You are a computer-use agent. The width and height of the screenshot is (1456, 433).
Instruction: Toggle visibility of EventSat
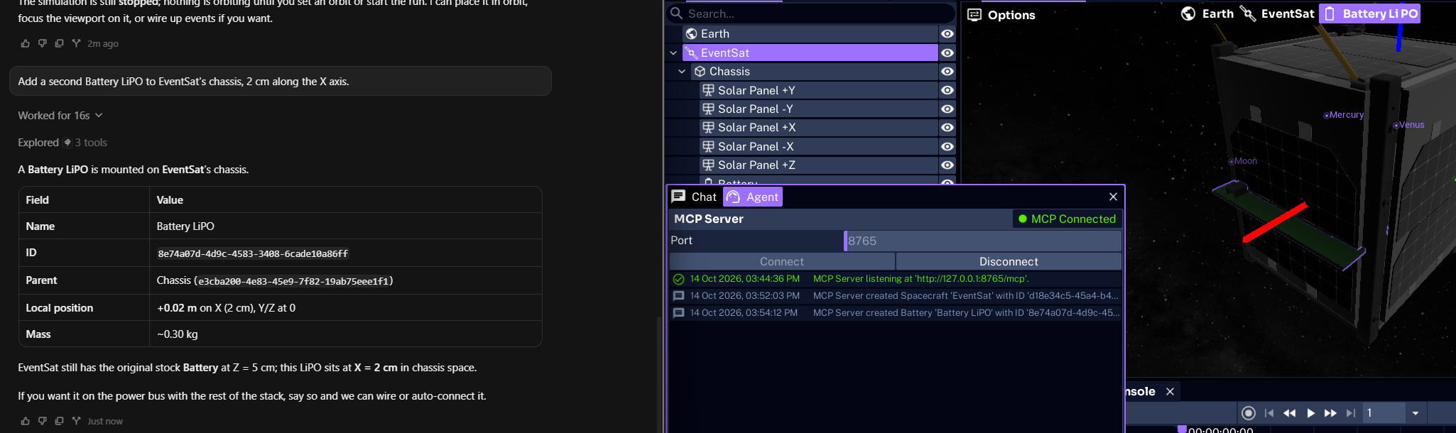(x=947, y=53)
